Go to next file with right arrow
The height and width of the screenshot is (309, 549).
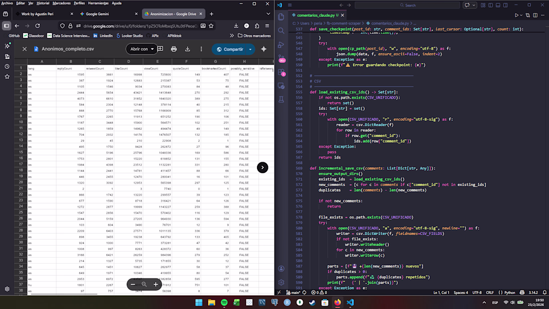263,168
